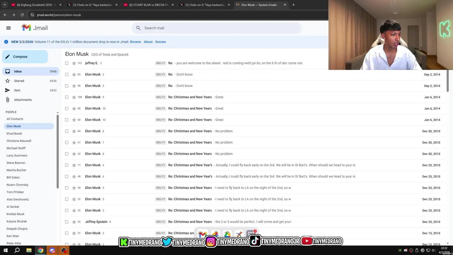This screenshot has height=255, width=453.
Task: Open the Windows Start menu
Action: pos(5,250)
